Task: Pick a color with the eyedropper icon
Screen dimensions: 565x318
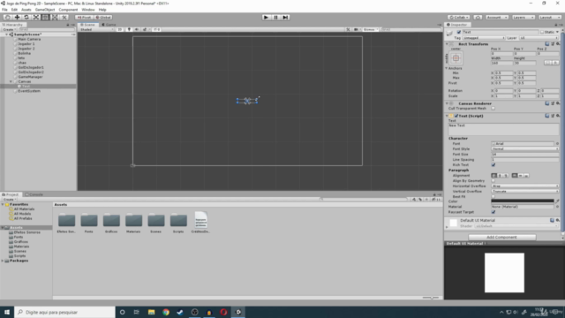Action: coord(557,201)
